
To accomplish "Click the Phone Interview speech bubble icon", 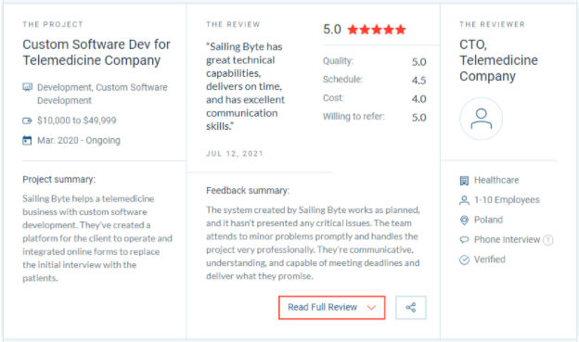I will click(464, 240).
